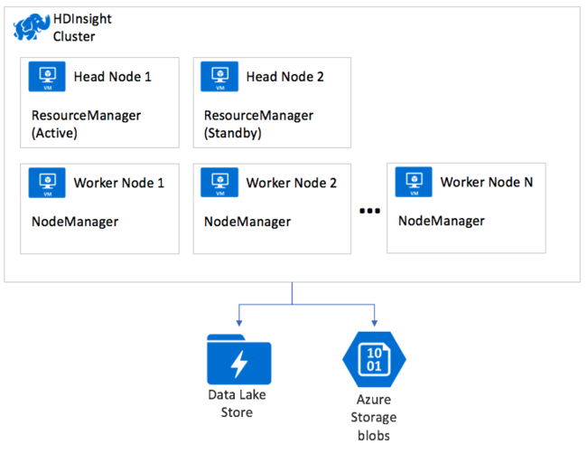Viewport: 587px width, 454px height.
Task: Open the Azure Storage blobs hexagon icon
Action: [x=374, y=358]
